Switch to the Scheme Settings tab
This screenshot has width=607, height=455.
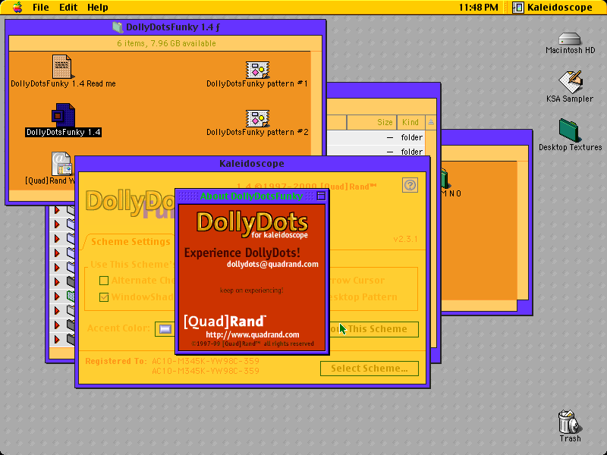[x=131, y=242]
